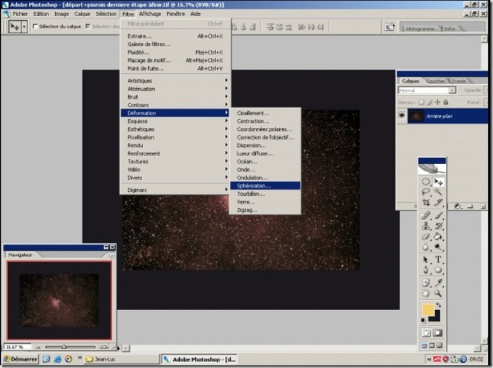Toggle lock all padlock icon
Viewport: 493px width, 368px height.
(446, 102)
